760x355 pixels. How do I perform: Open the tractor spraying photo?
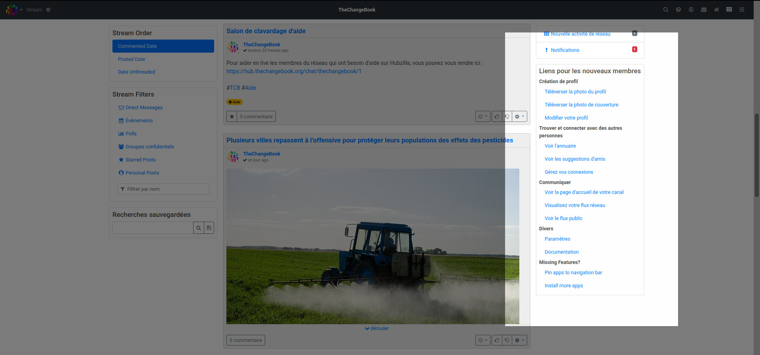pos(373,246)
